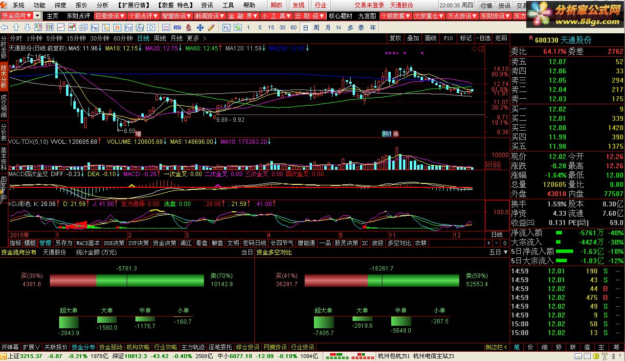Screen dimensions: 625x361
Task: Click the 超大单 green bar under 资金流向分布
Action: (68, 322)
